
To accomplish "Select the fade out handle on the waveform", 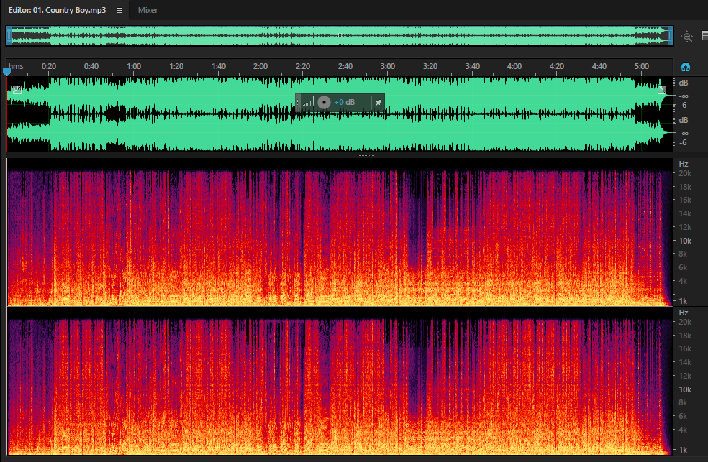I will pyautogui.click(x=662, y=89).
